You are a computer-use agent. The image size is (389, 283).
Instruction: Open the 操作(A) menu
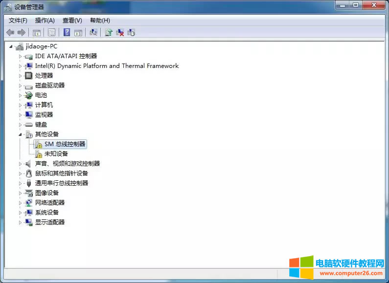pos(45,20)
